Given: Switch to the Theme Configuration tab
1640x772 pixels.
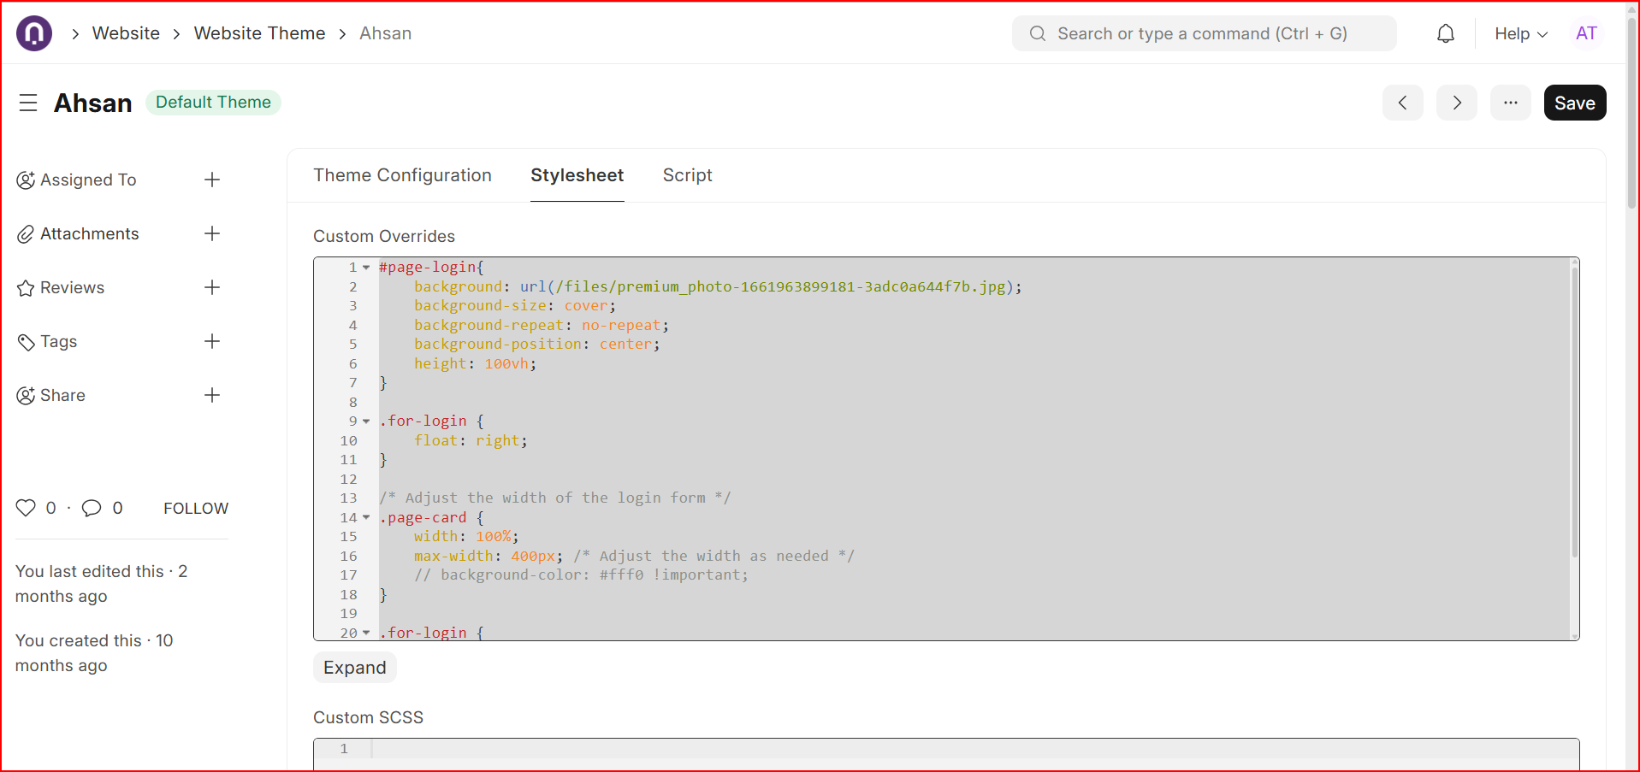Looking at the screenshot, I should click(402, 175).
